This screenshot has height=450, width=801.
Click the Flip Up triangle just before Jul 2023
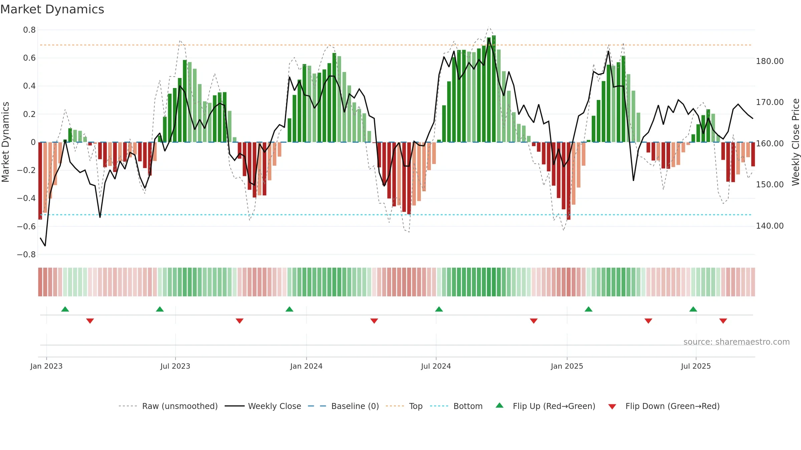pyautogui.click(x=160, y=309)
